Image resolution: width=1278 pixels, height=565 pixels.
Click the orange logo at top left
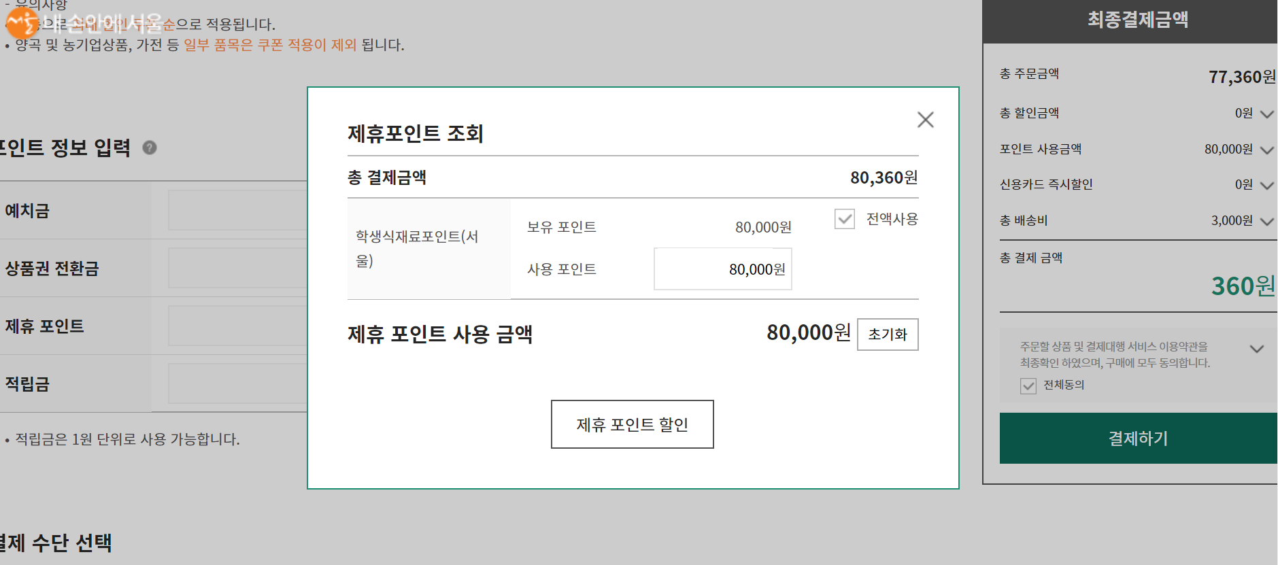(22, 23)
